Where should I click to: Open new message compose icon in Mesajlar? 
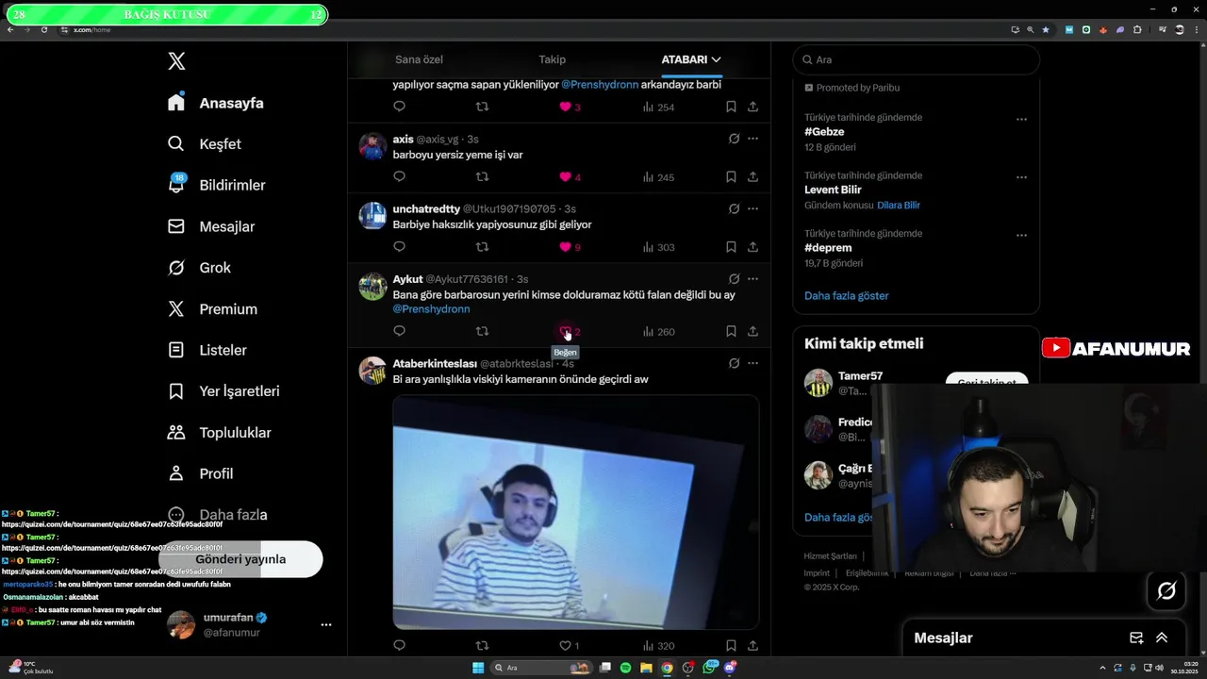(1136, 638)
